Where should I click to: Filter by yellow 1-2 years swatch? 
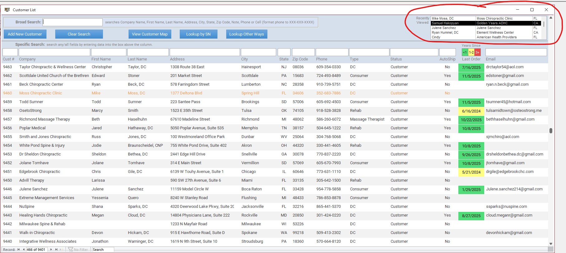471,52
